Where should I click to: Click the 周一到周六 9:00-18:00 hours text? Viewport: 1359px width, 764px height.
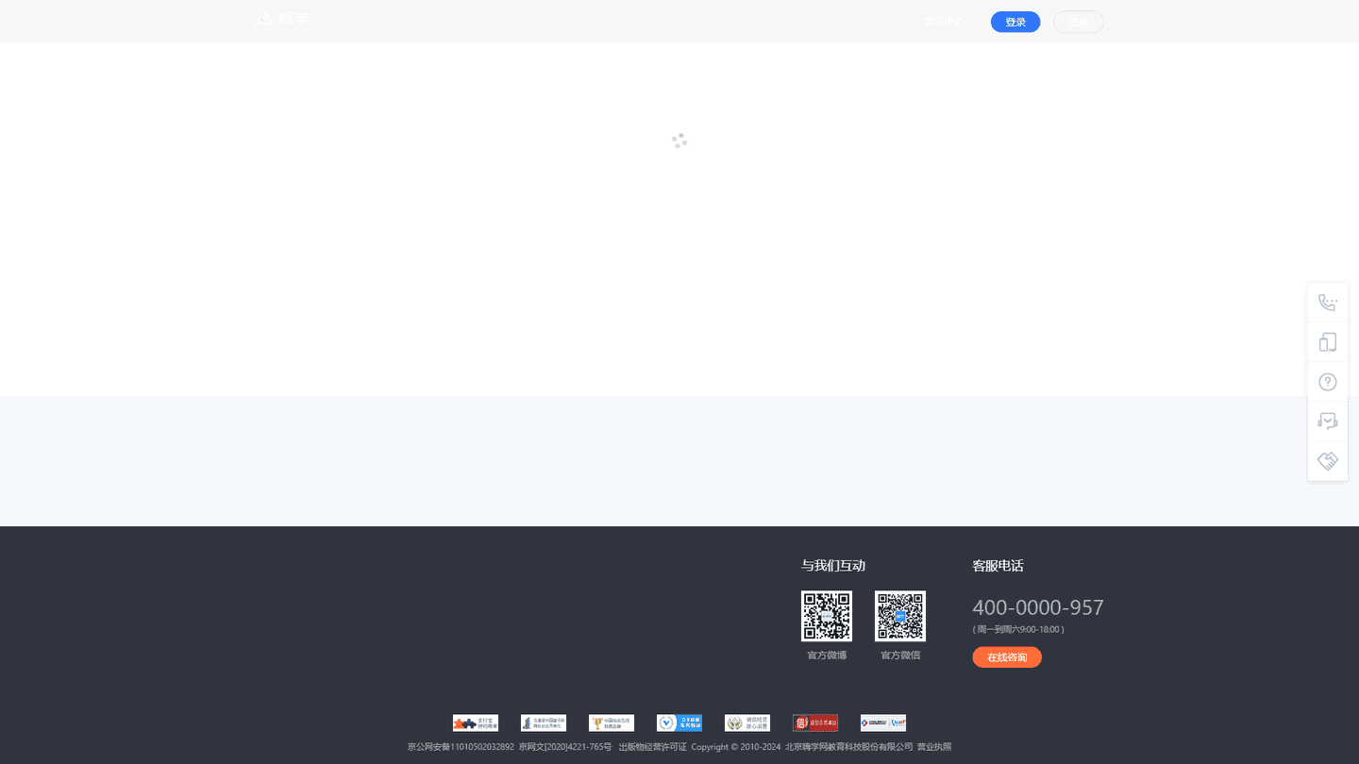point(1018,629)
